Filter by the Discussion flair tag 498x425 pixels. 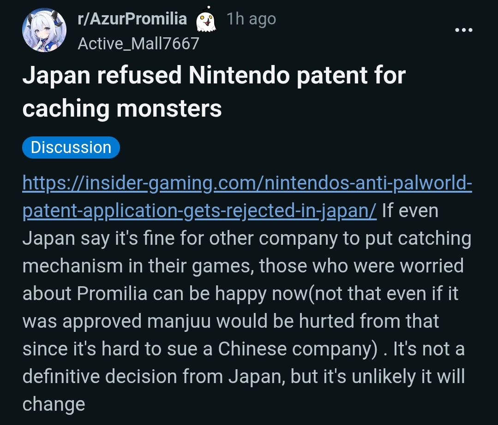click(71, 148)
